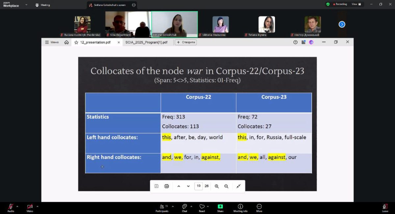395x214 pixels.
Task: Open the View layout dropdown
Action: 356,4
